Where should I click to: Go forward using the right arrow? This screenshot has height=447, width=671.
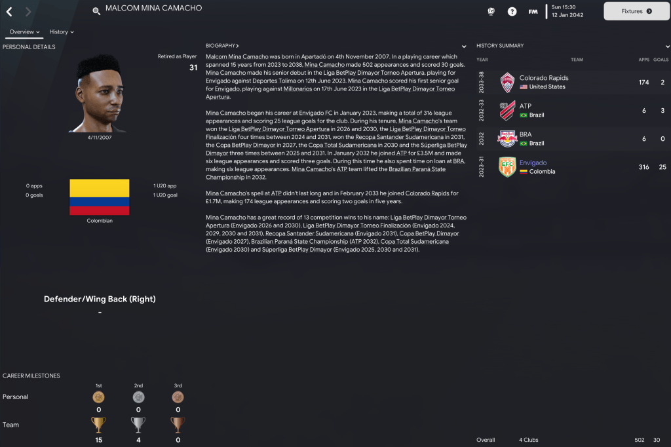pyautogui.click(x=28, y=12)
